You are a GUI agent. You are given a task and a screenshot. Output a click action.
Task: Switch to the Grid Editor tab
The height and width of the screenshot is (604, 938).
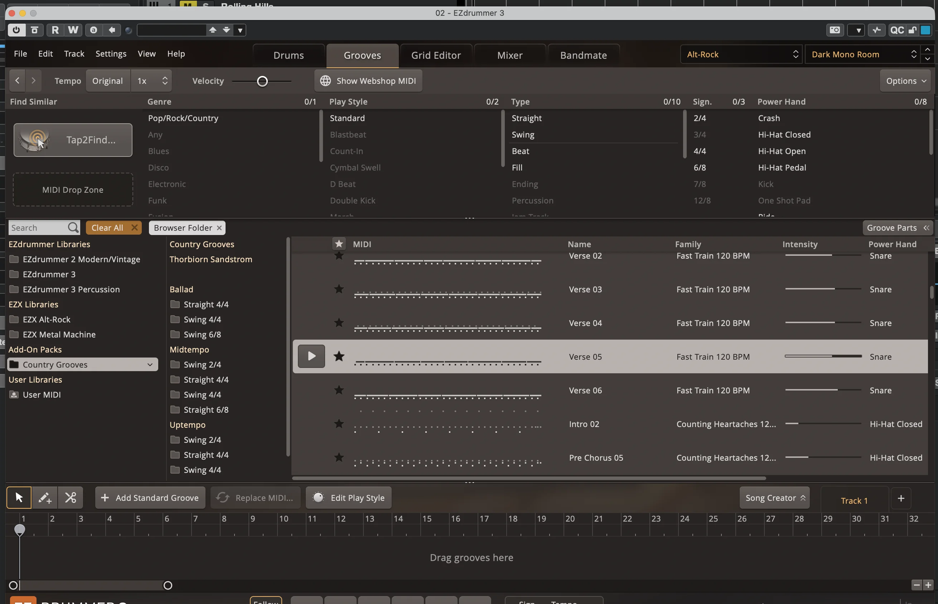436,55
